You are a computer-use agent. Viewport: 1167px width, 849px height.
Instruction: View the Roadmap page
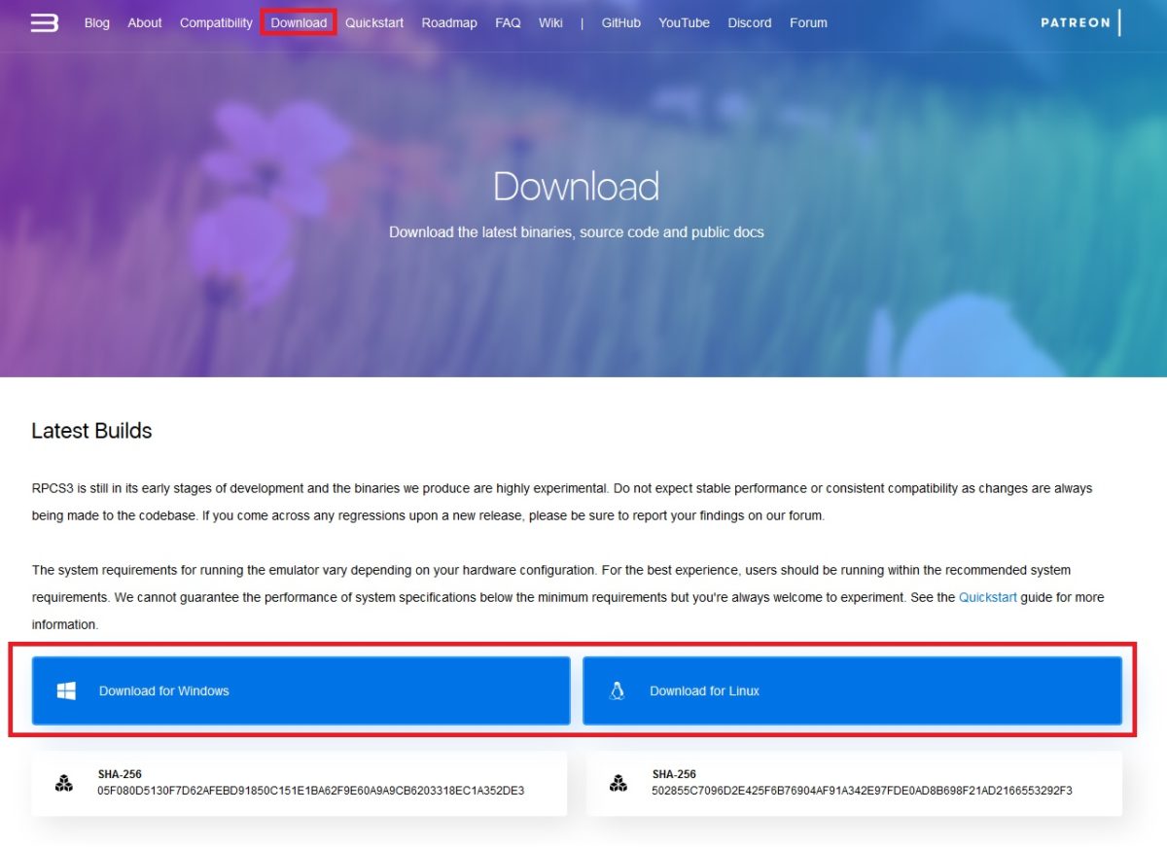click(448, 22)
